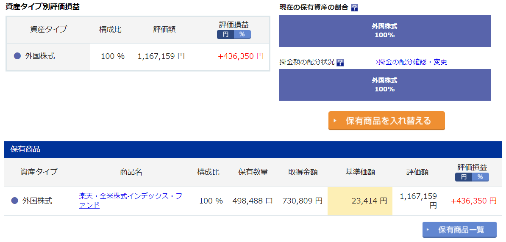Click purple dot beside 外国株式 in 保有商品 table
Image resolution: width=506 pixels, height=242 pixels.
pos(14,201)
